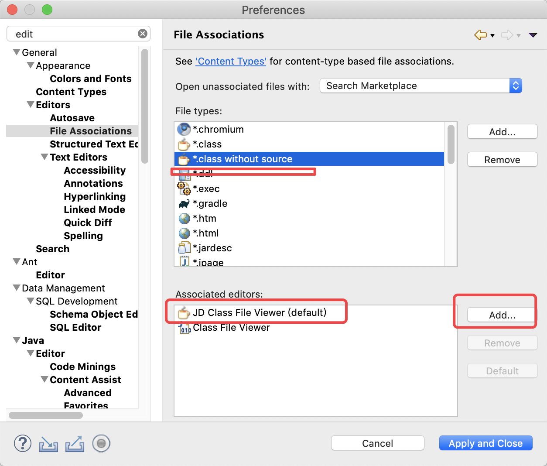This screenshot has height=466, width=547.
Task: Select Colors and Fonts in the sidebar
Action: (x=91, y=79)
